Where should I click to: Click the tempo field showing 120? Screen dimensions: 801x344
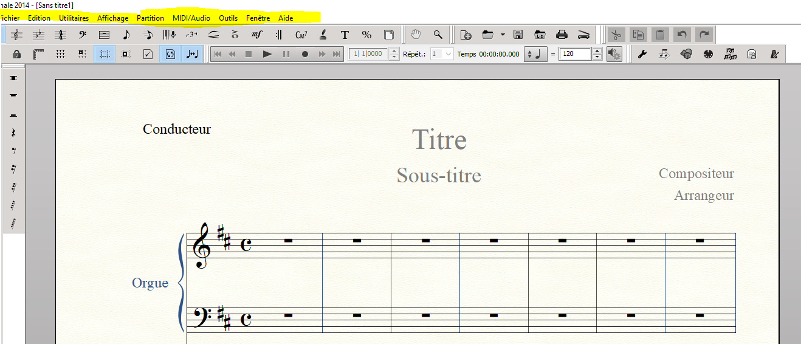[574, 54]
